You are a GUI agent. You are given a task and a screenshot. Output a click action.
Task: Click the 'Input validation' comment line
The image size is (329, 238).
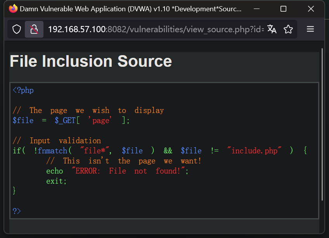pyautogui.click(x=57, y=141)
